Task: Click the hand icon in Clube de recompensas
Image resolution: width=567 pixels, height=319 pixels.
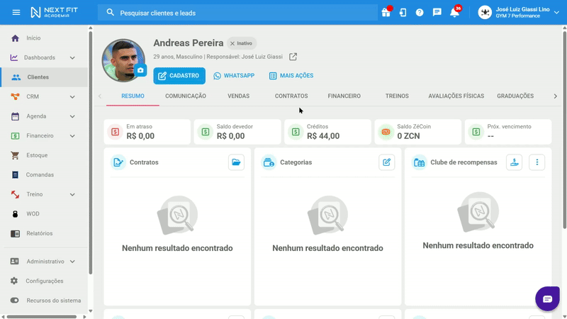Action: coord(514,162)
